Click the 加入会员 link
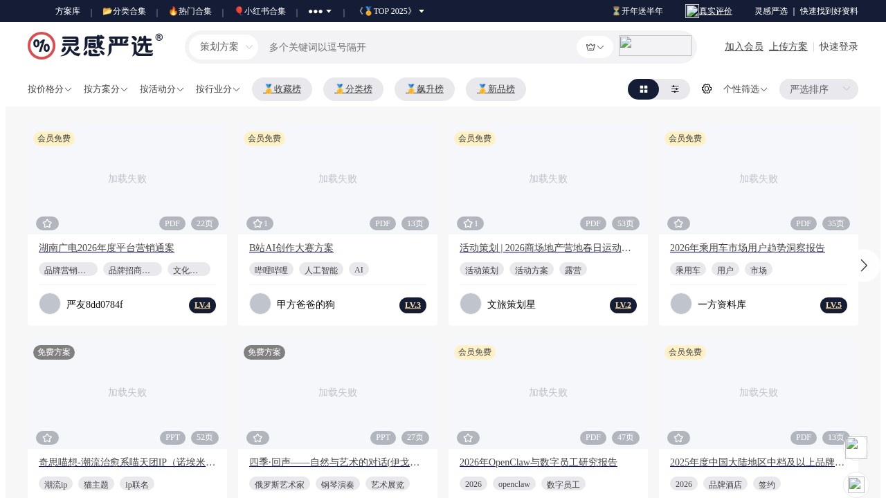 [x=743, y=46]
